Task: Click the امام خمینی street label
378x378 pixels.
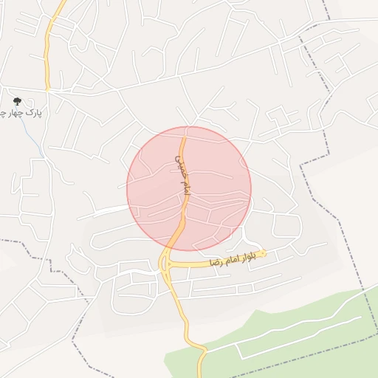Action: (182, 176)
